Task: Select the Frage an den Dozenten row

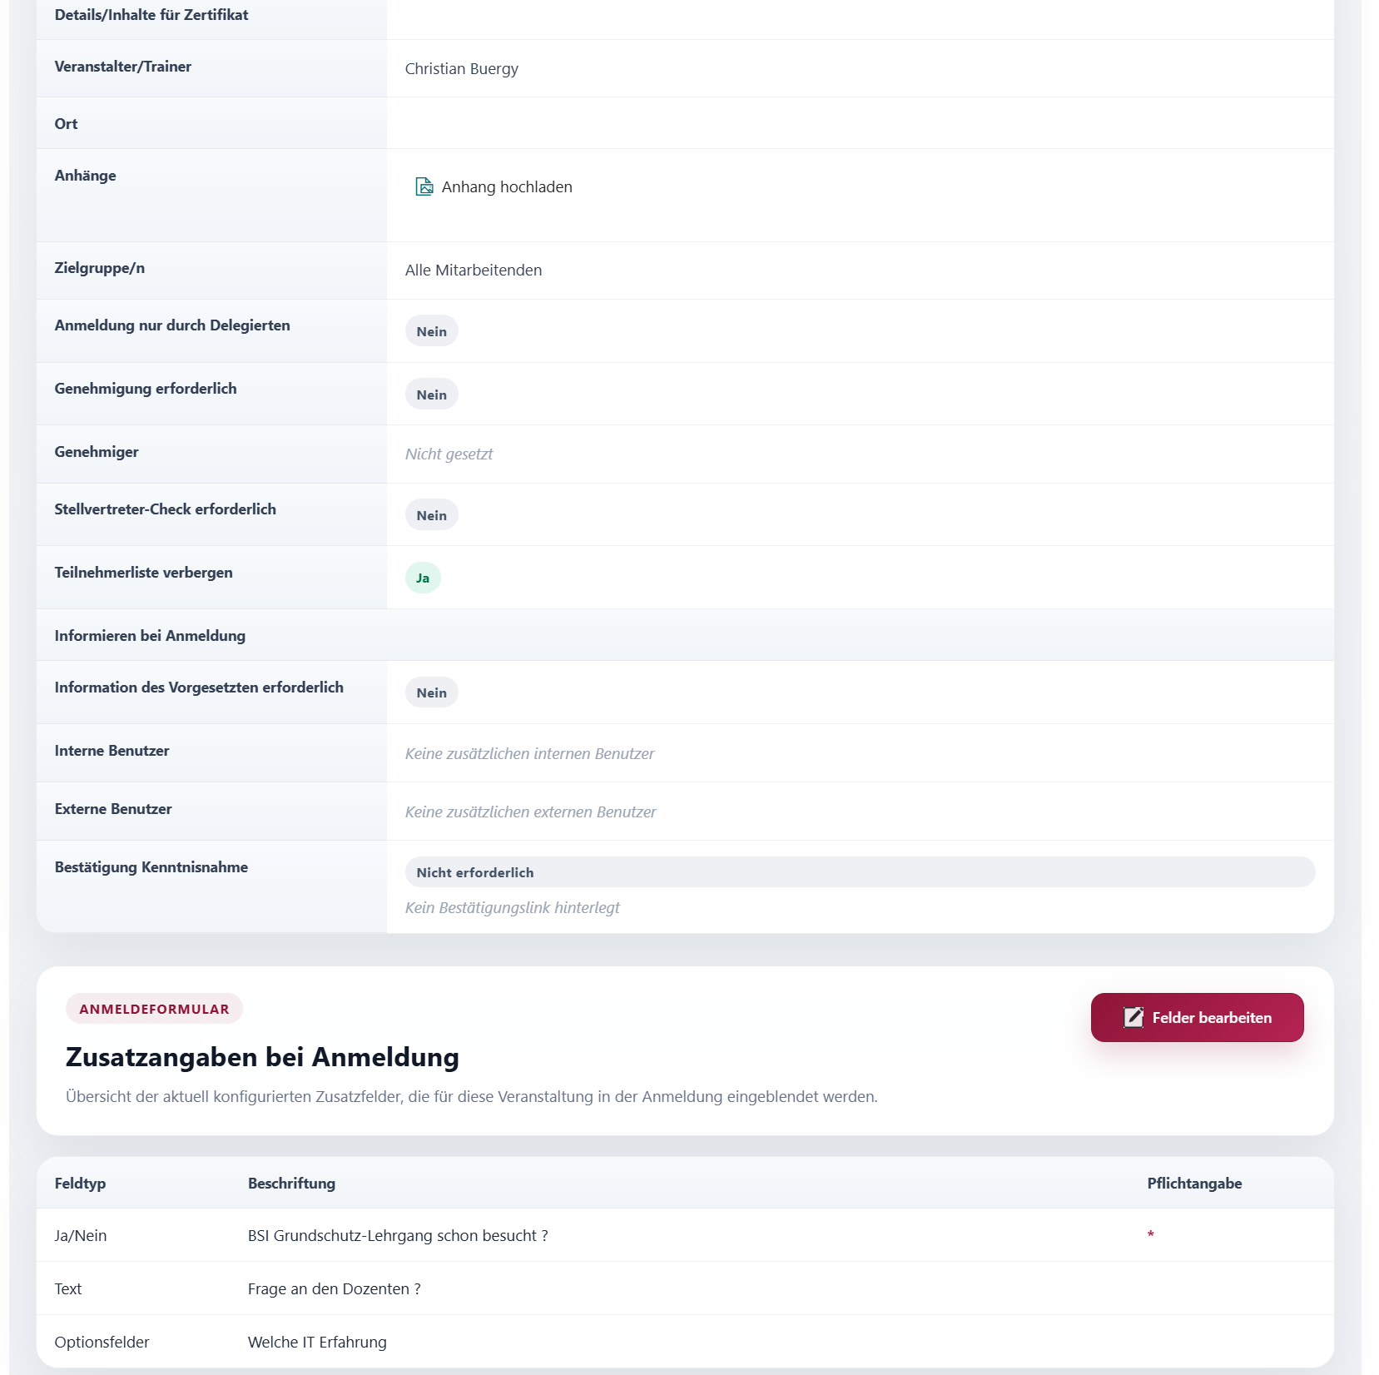Action: coord(685,1288)
